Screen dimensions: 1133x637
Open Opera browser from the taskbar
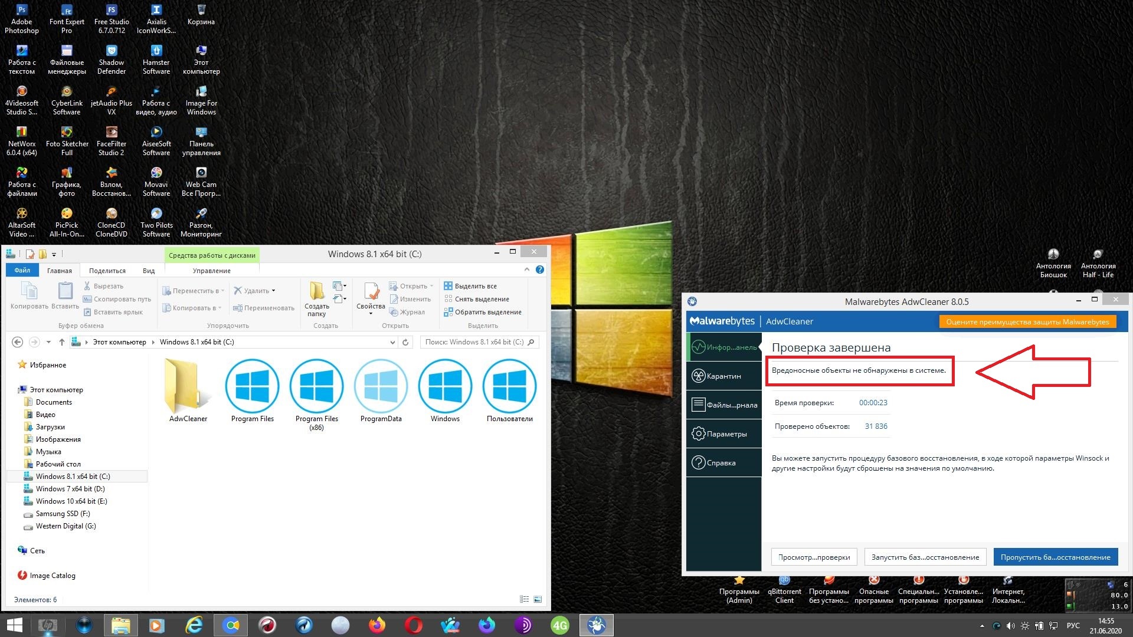414,625
